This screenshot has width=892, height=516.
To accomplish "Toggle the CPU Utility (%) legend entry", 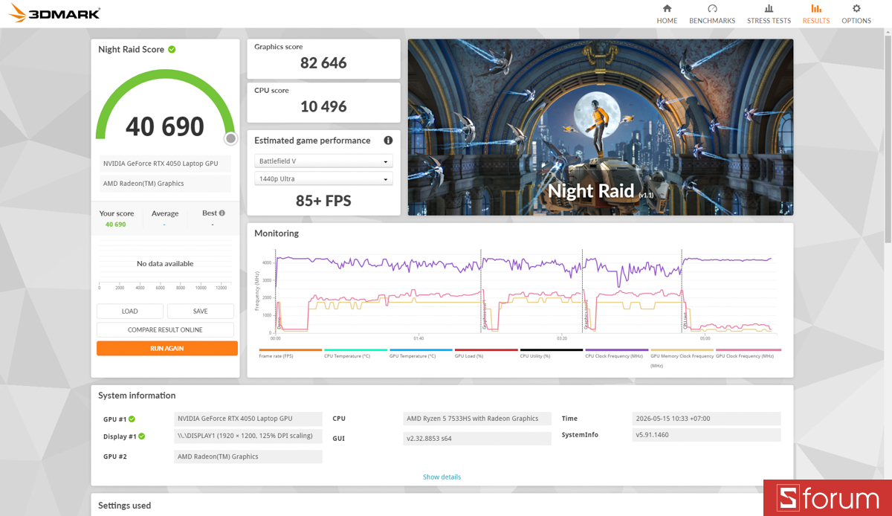I will click(x=552, y=354).
